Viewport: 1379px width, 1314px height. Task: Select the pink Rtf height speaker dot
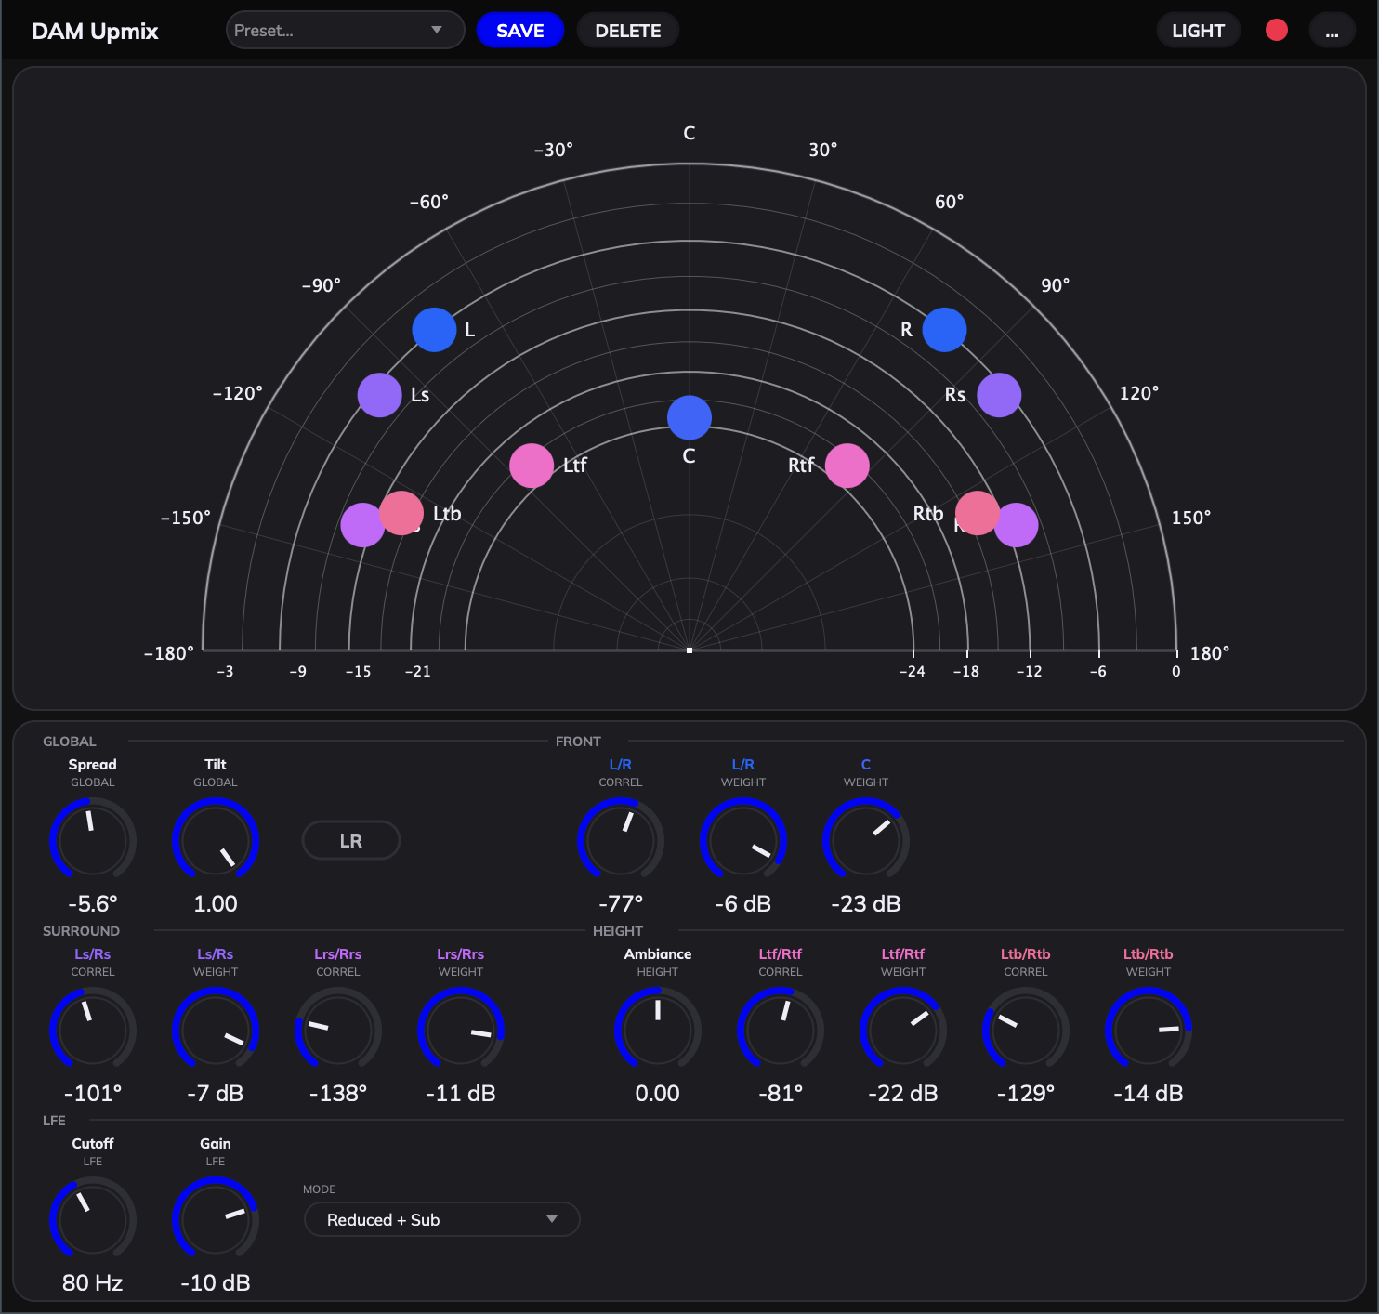[x=847, y=466]
